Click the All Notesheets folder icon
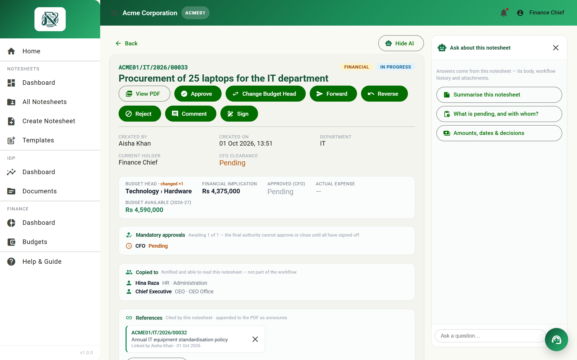 pyautogui.click(x=11, y=102)
